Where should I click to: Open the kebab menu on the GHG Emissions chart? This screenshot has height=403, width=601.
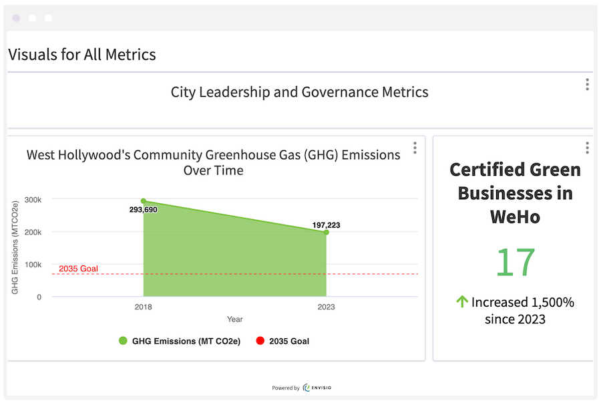coord(415,148)
